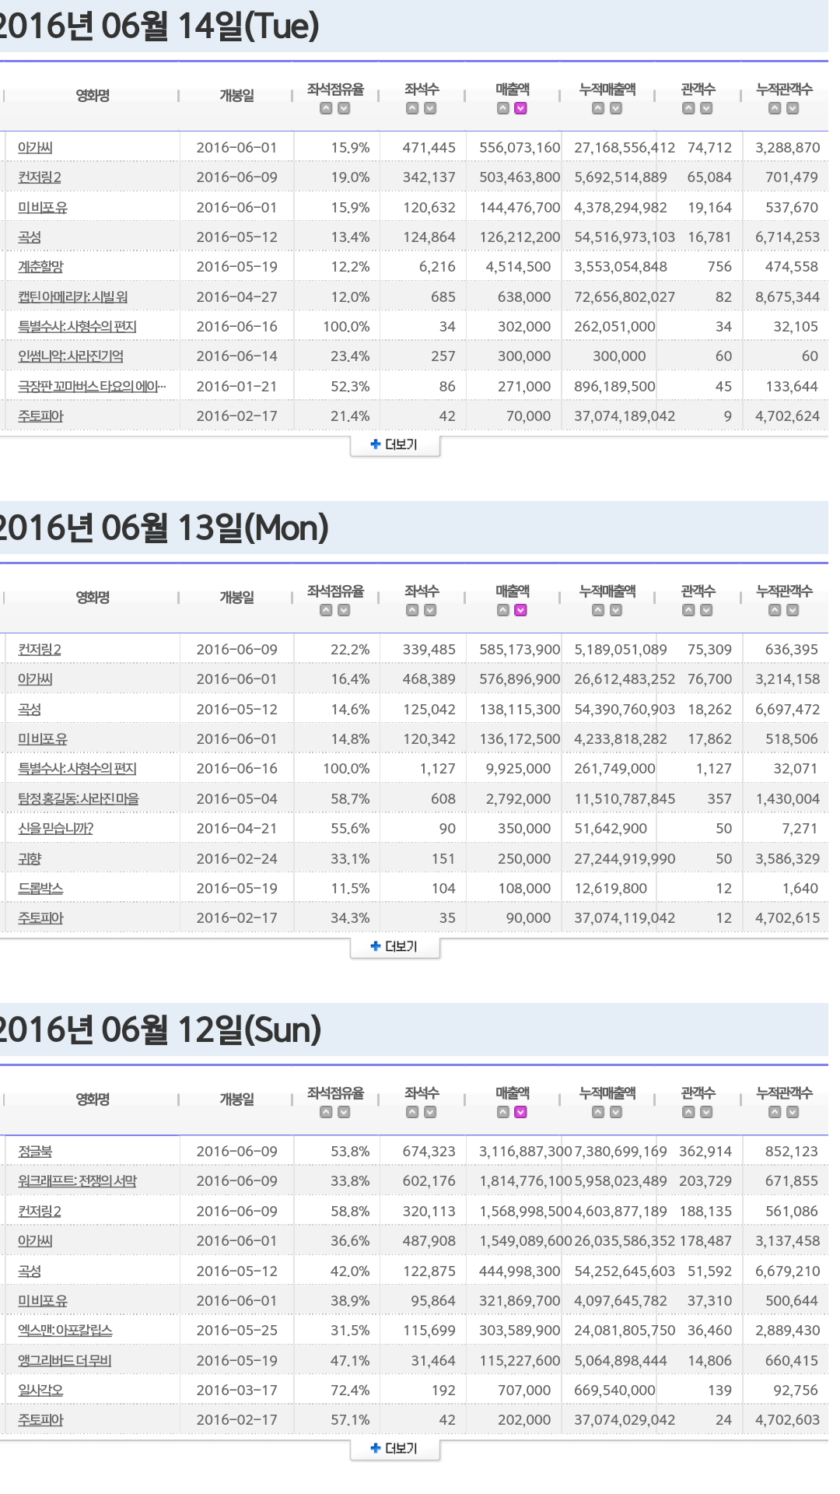The width and height of the screenshot is (840, 1494).
Task: Click 좌석수 ascending arrow in June 13 table
Action: [412, 611]
